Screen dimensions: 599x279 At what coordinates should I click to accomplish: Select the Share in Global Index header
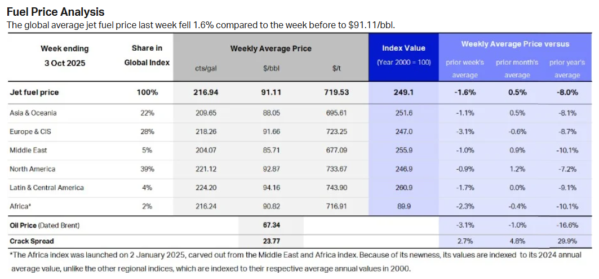[147, 55]
